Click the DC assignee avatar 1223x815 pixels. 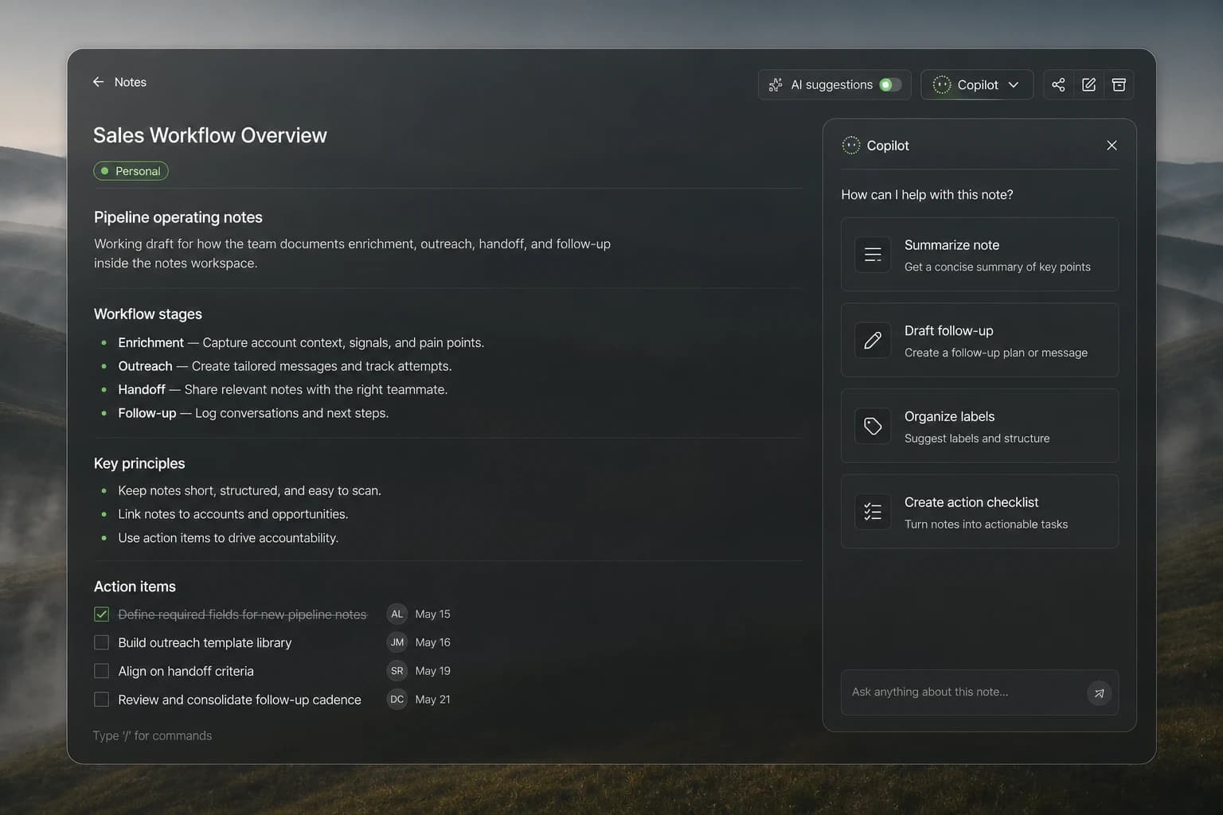[x=397, y=700]
